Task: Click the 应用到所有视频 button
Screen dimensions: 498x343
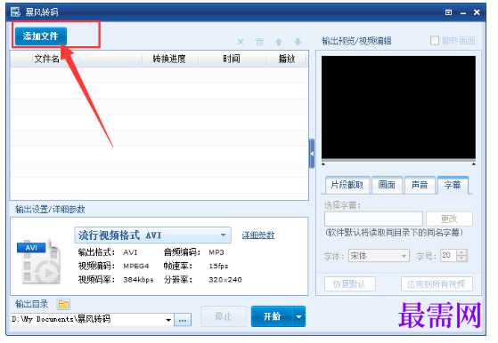Action: click(x=437, y=284)
